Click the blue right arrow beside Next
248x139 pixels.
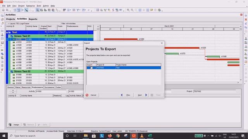(146, 95)
